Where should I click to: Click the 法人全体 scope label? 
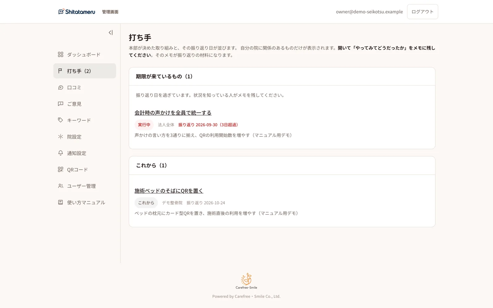click(166, 125)
